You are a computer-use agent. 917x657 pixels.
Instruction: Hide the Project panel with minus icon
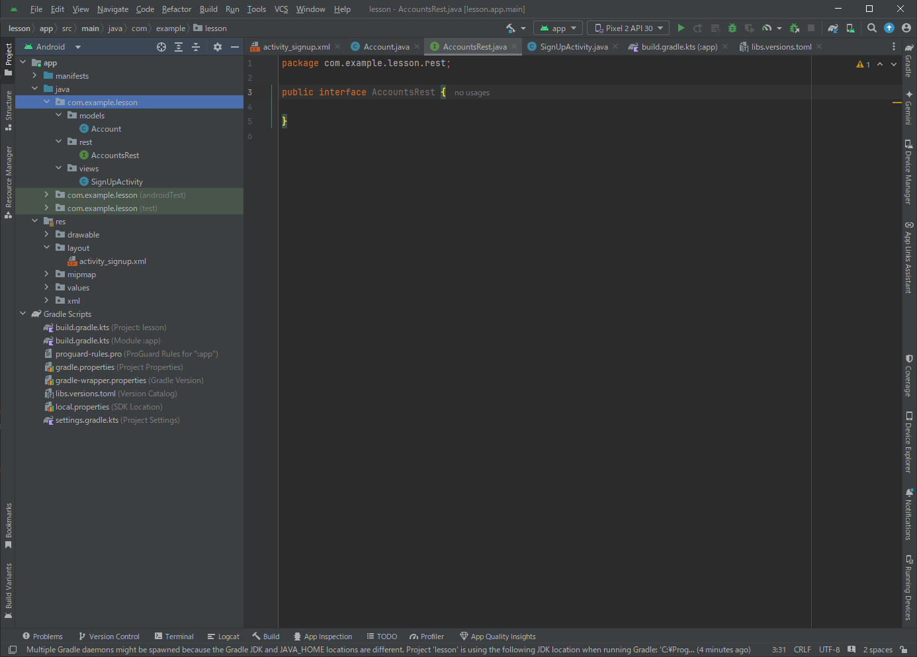(235, 47)
